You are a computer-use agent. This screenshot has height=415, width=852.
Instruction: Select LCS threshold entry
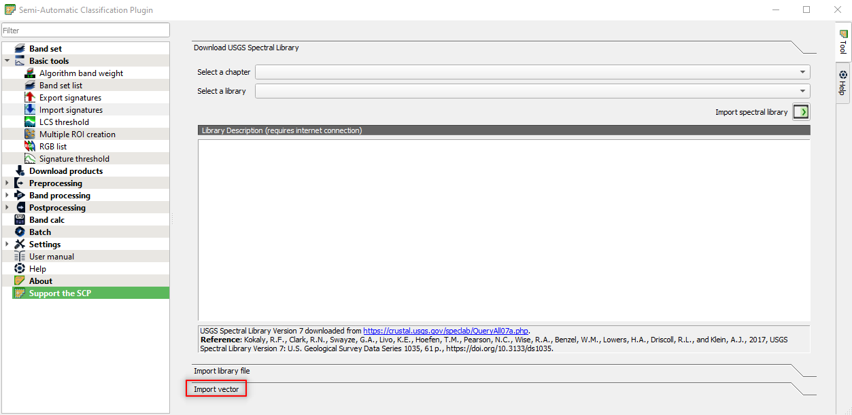click(64, 122)
